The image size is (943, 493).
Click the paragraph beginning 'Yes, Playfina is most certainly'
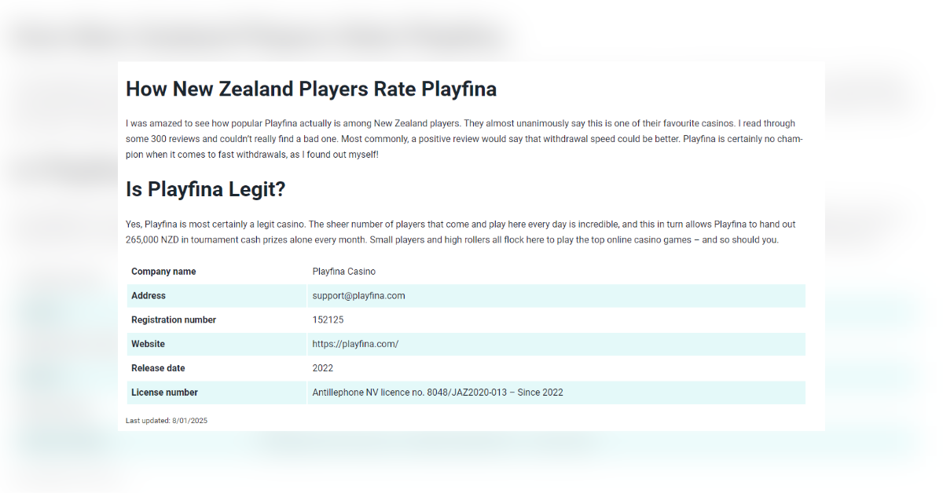click(461, 232)
